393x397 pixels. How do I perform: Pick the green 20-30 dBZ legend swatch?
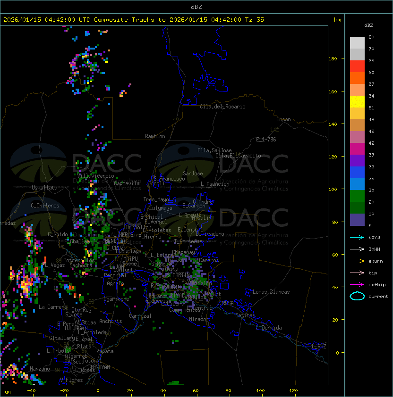357,196
